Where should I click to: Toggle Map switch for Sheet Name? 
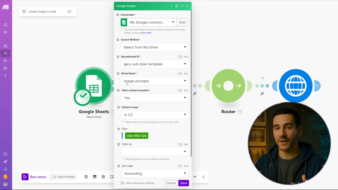point(180,73)
